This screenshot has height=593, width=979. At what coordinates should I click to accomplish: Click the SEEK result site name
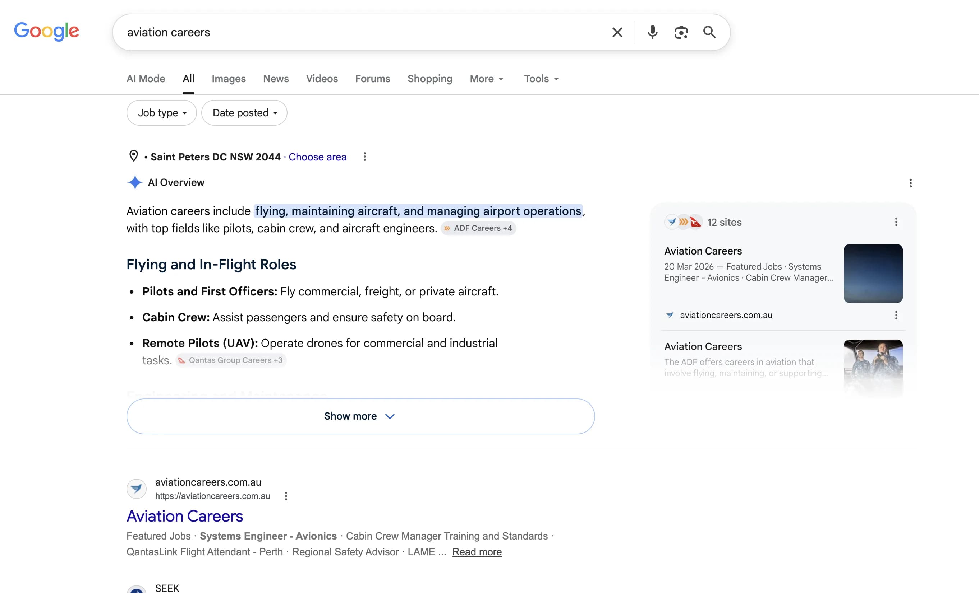coord(167,588)
